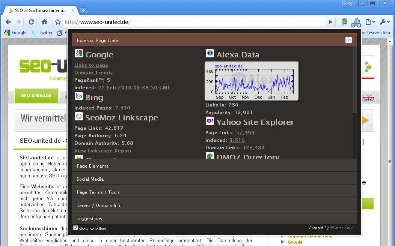Click the PageRank value 5

[108, 80]
